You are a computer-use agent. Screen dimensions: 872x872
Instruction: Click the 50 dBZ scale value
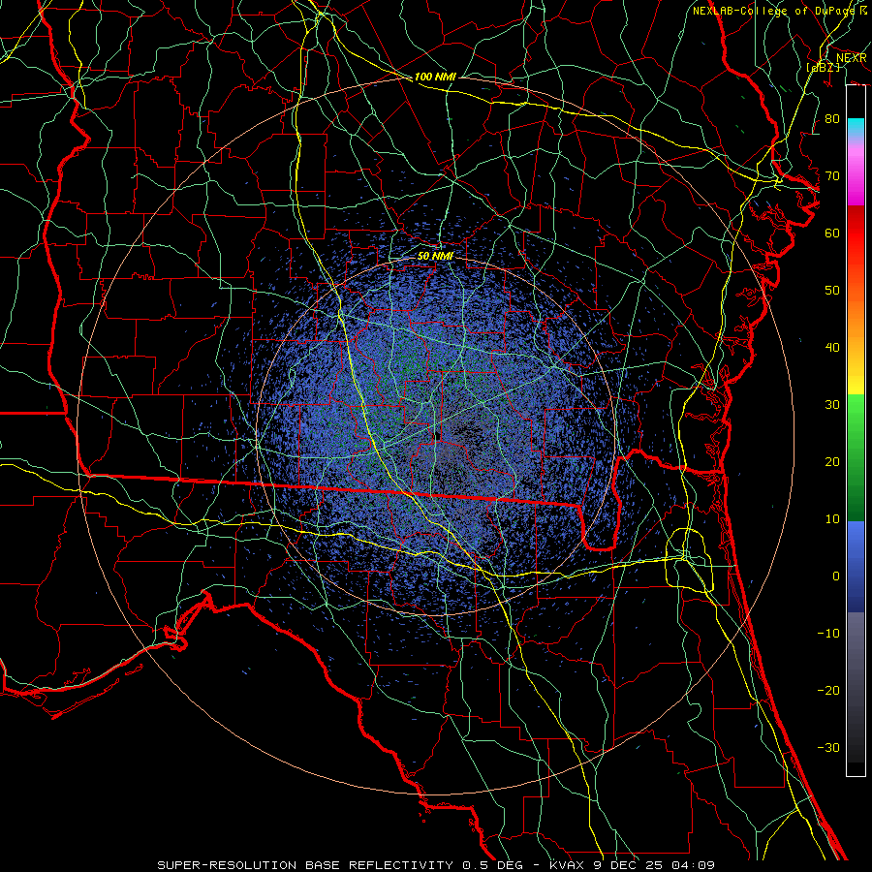[x=832, y=291]
